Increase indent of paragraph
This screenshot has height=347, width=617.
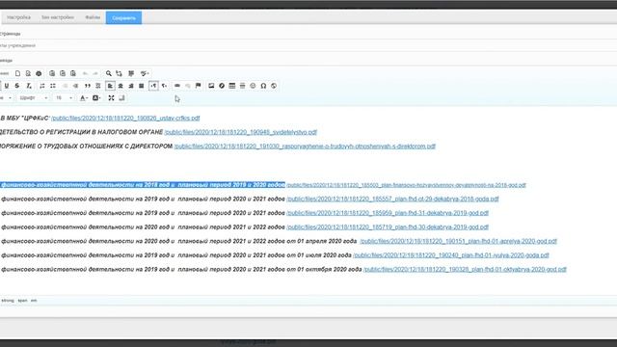(x=75, y=86)
